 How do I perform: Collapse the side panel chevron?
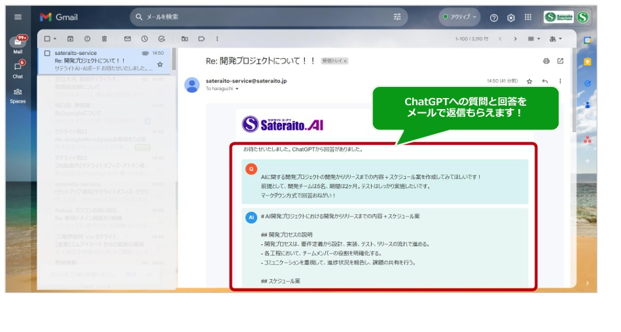tap(588, 284)
